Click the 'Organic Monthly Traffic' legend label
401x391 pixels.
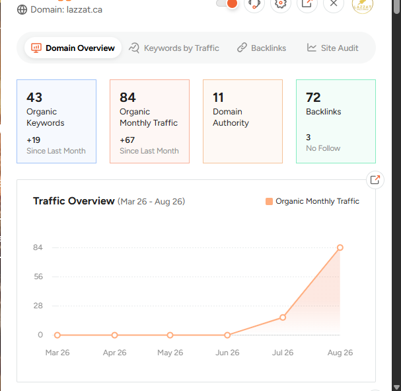(317, 201)
